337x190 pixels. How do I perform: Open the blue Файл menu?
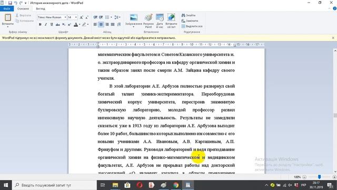(7, 8)
